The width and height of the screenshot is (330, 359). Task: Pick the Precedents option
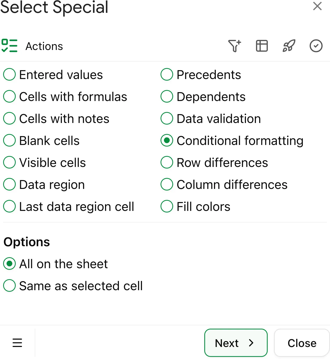point(167,74)
